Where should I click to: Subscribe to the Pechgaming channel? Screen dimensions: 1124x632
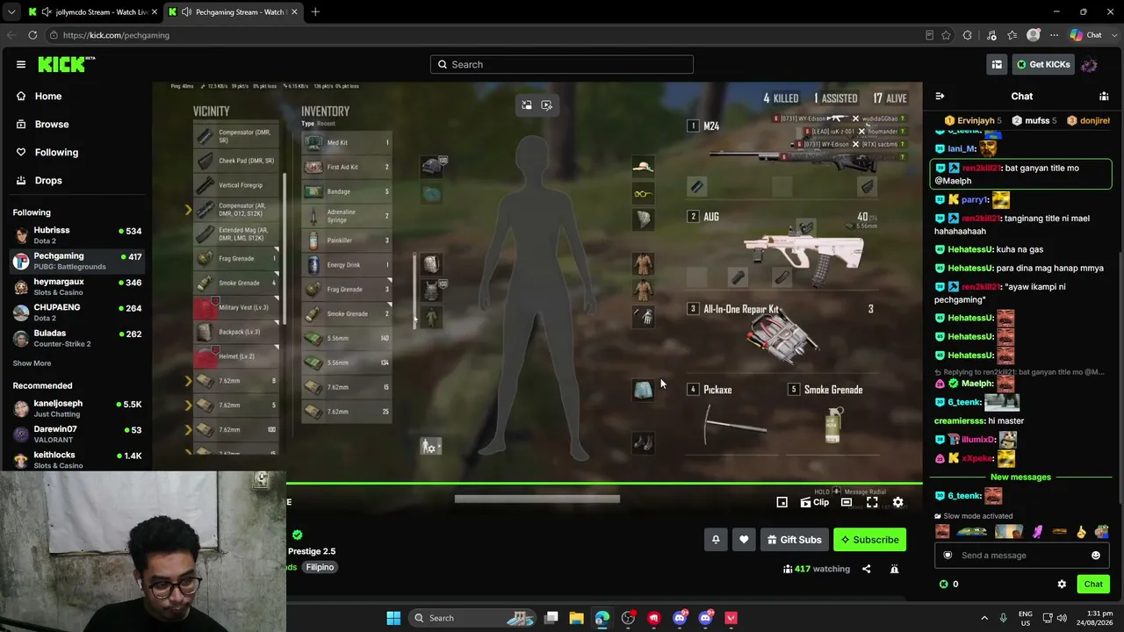(869, 540)
